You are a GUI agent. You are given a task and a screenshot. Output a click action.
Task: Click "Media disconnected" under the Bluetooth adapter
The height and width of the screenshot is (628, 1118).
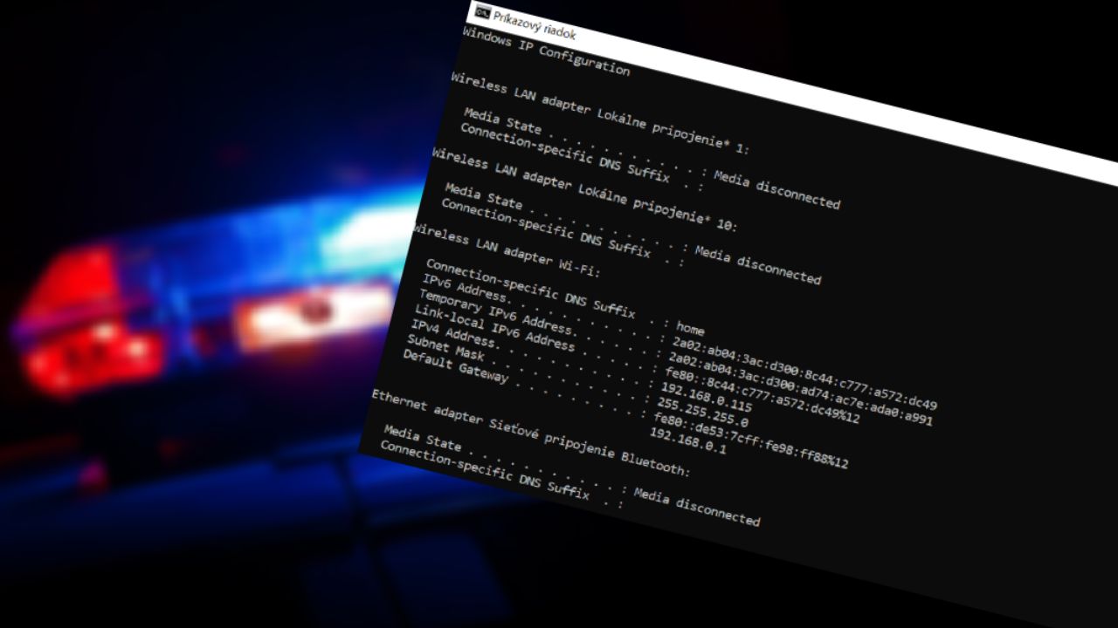(697, 507)
